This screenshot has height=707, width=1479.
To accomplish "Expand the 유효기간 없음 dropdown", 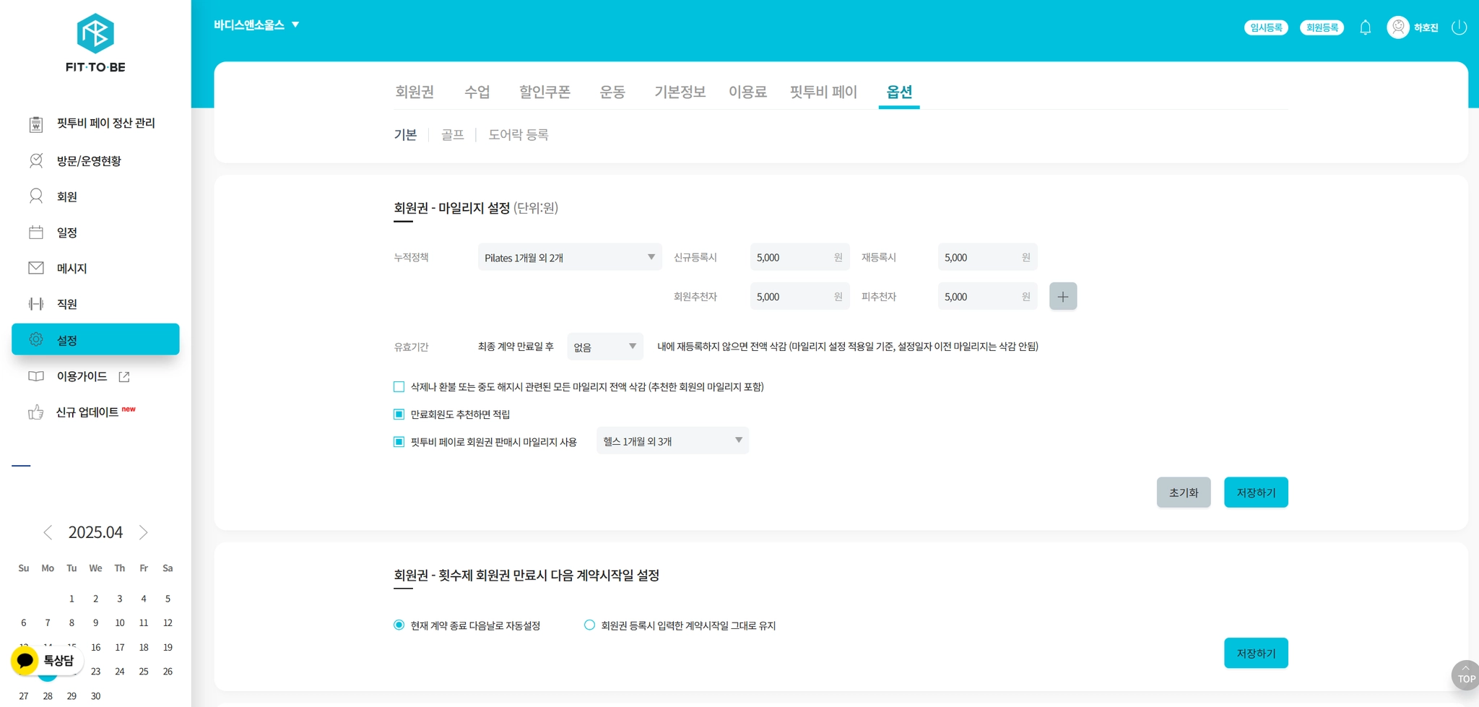I will point(605,347).
